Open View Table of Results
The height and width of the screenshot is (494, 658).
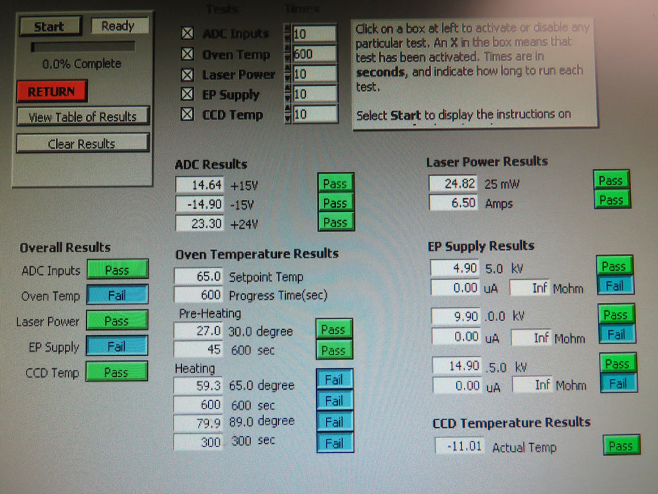pos(82,117)
